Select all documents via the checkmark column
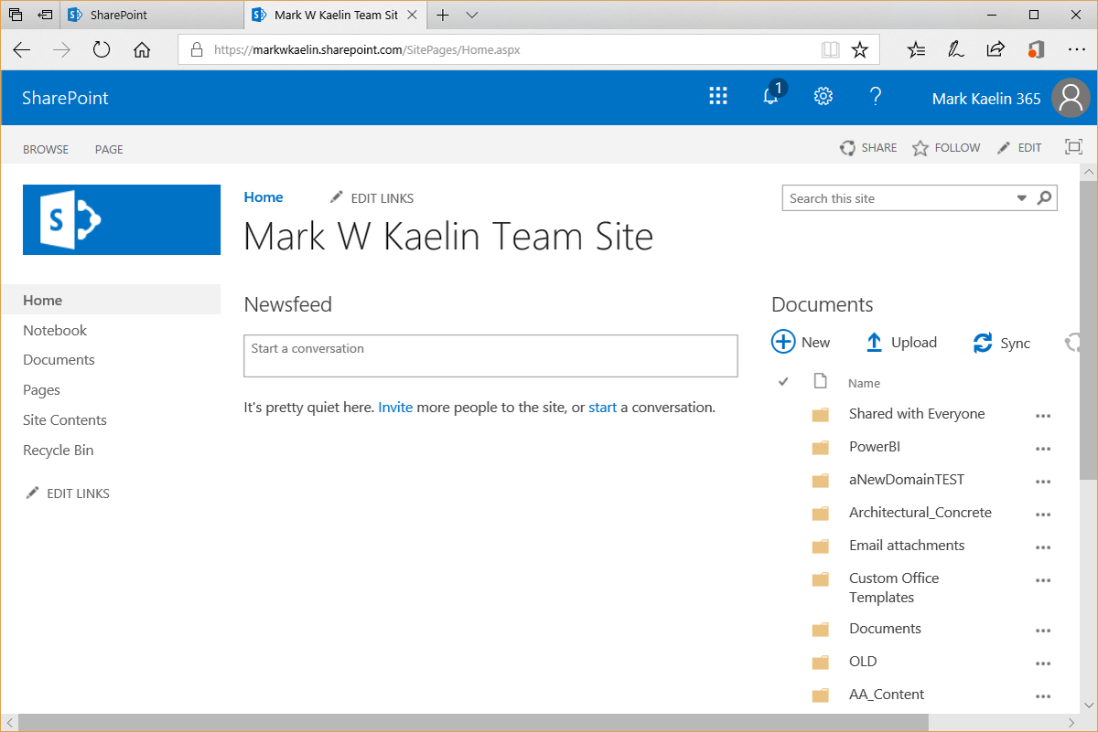 pyautogui.click(x=783, y=381)
